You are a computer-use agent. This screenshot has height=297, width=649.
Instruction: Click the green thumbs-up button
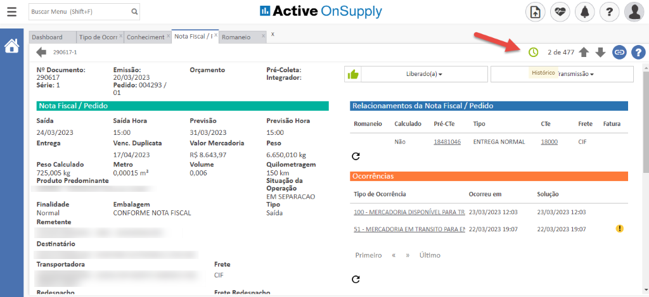[x=352, y=74]
